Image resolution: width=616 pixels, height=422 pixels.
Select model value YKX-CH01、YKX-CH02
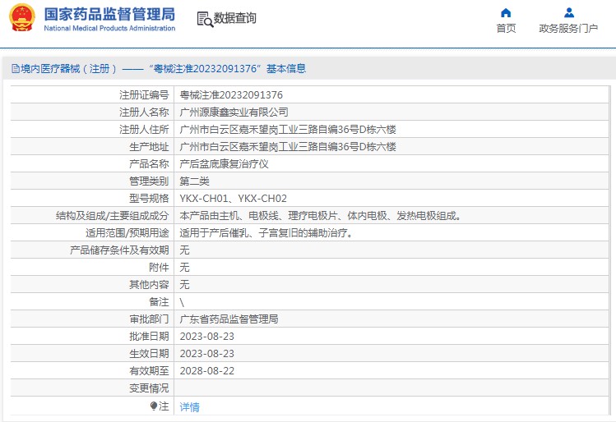click(233, 199)
